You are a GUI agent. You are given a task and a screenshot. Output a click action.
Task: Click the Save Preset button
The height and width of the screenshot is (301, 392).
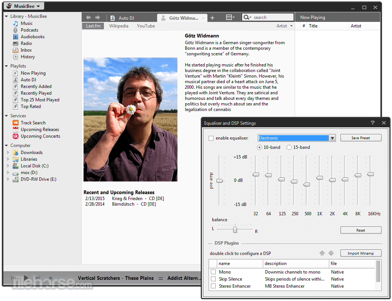pyautogui.click(x=361, y=138)
